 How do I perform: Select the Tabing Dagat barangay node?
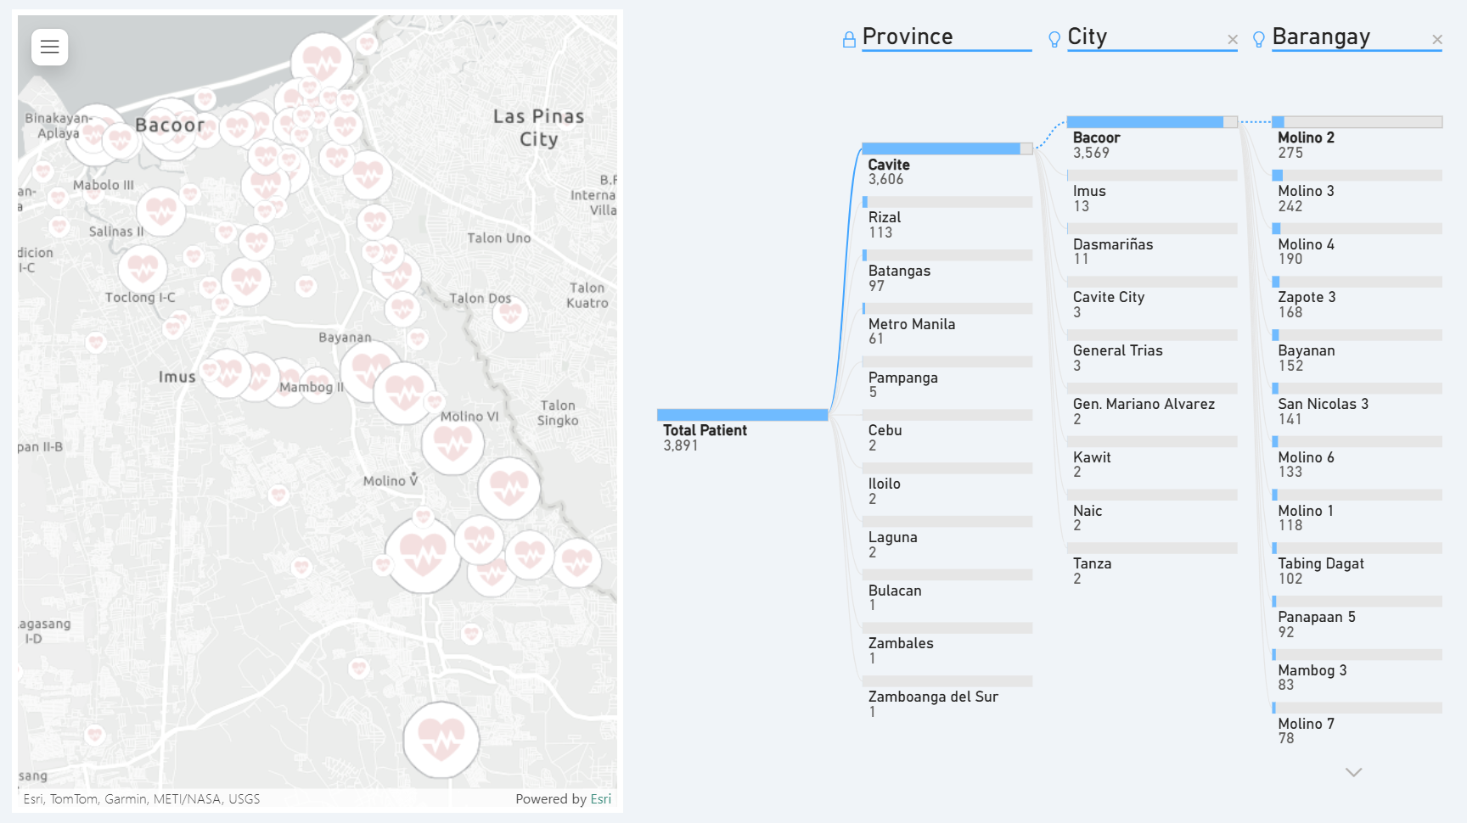click(x=1357, y=565)
